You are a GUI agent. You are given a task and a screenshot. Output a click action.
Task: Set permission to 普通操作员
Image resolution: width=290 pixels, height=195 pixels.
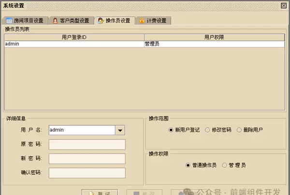[x=188, y=165]
